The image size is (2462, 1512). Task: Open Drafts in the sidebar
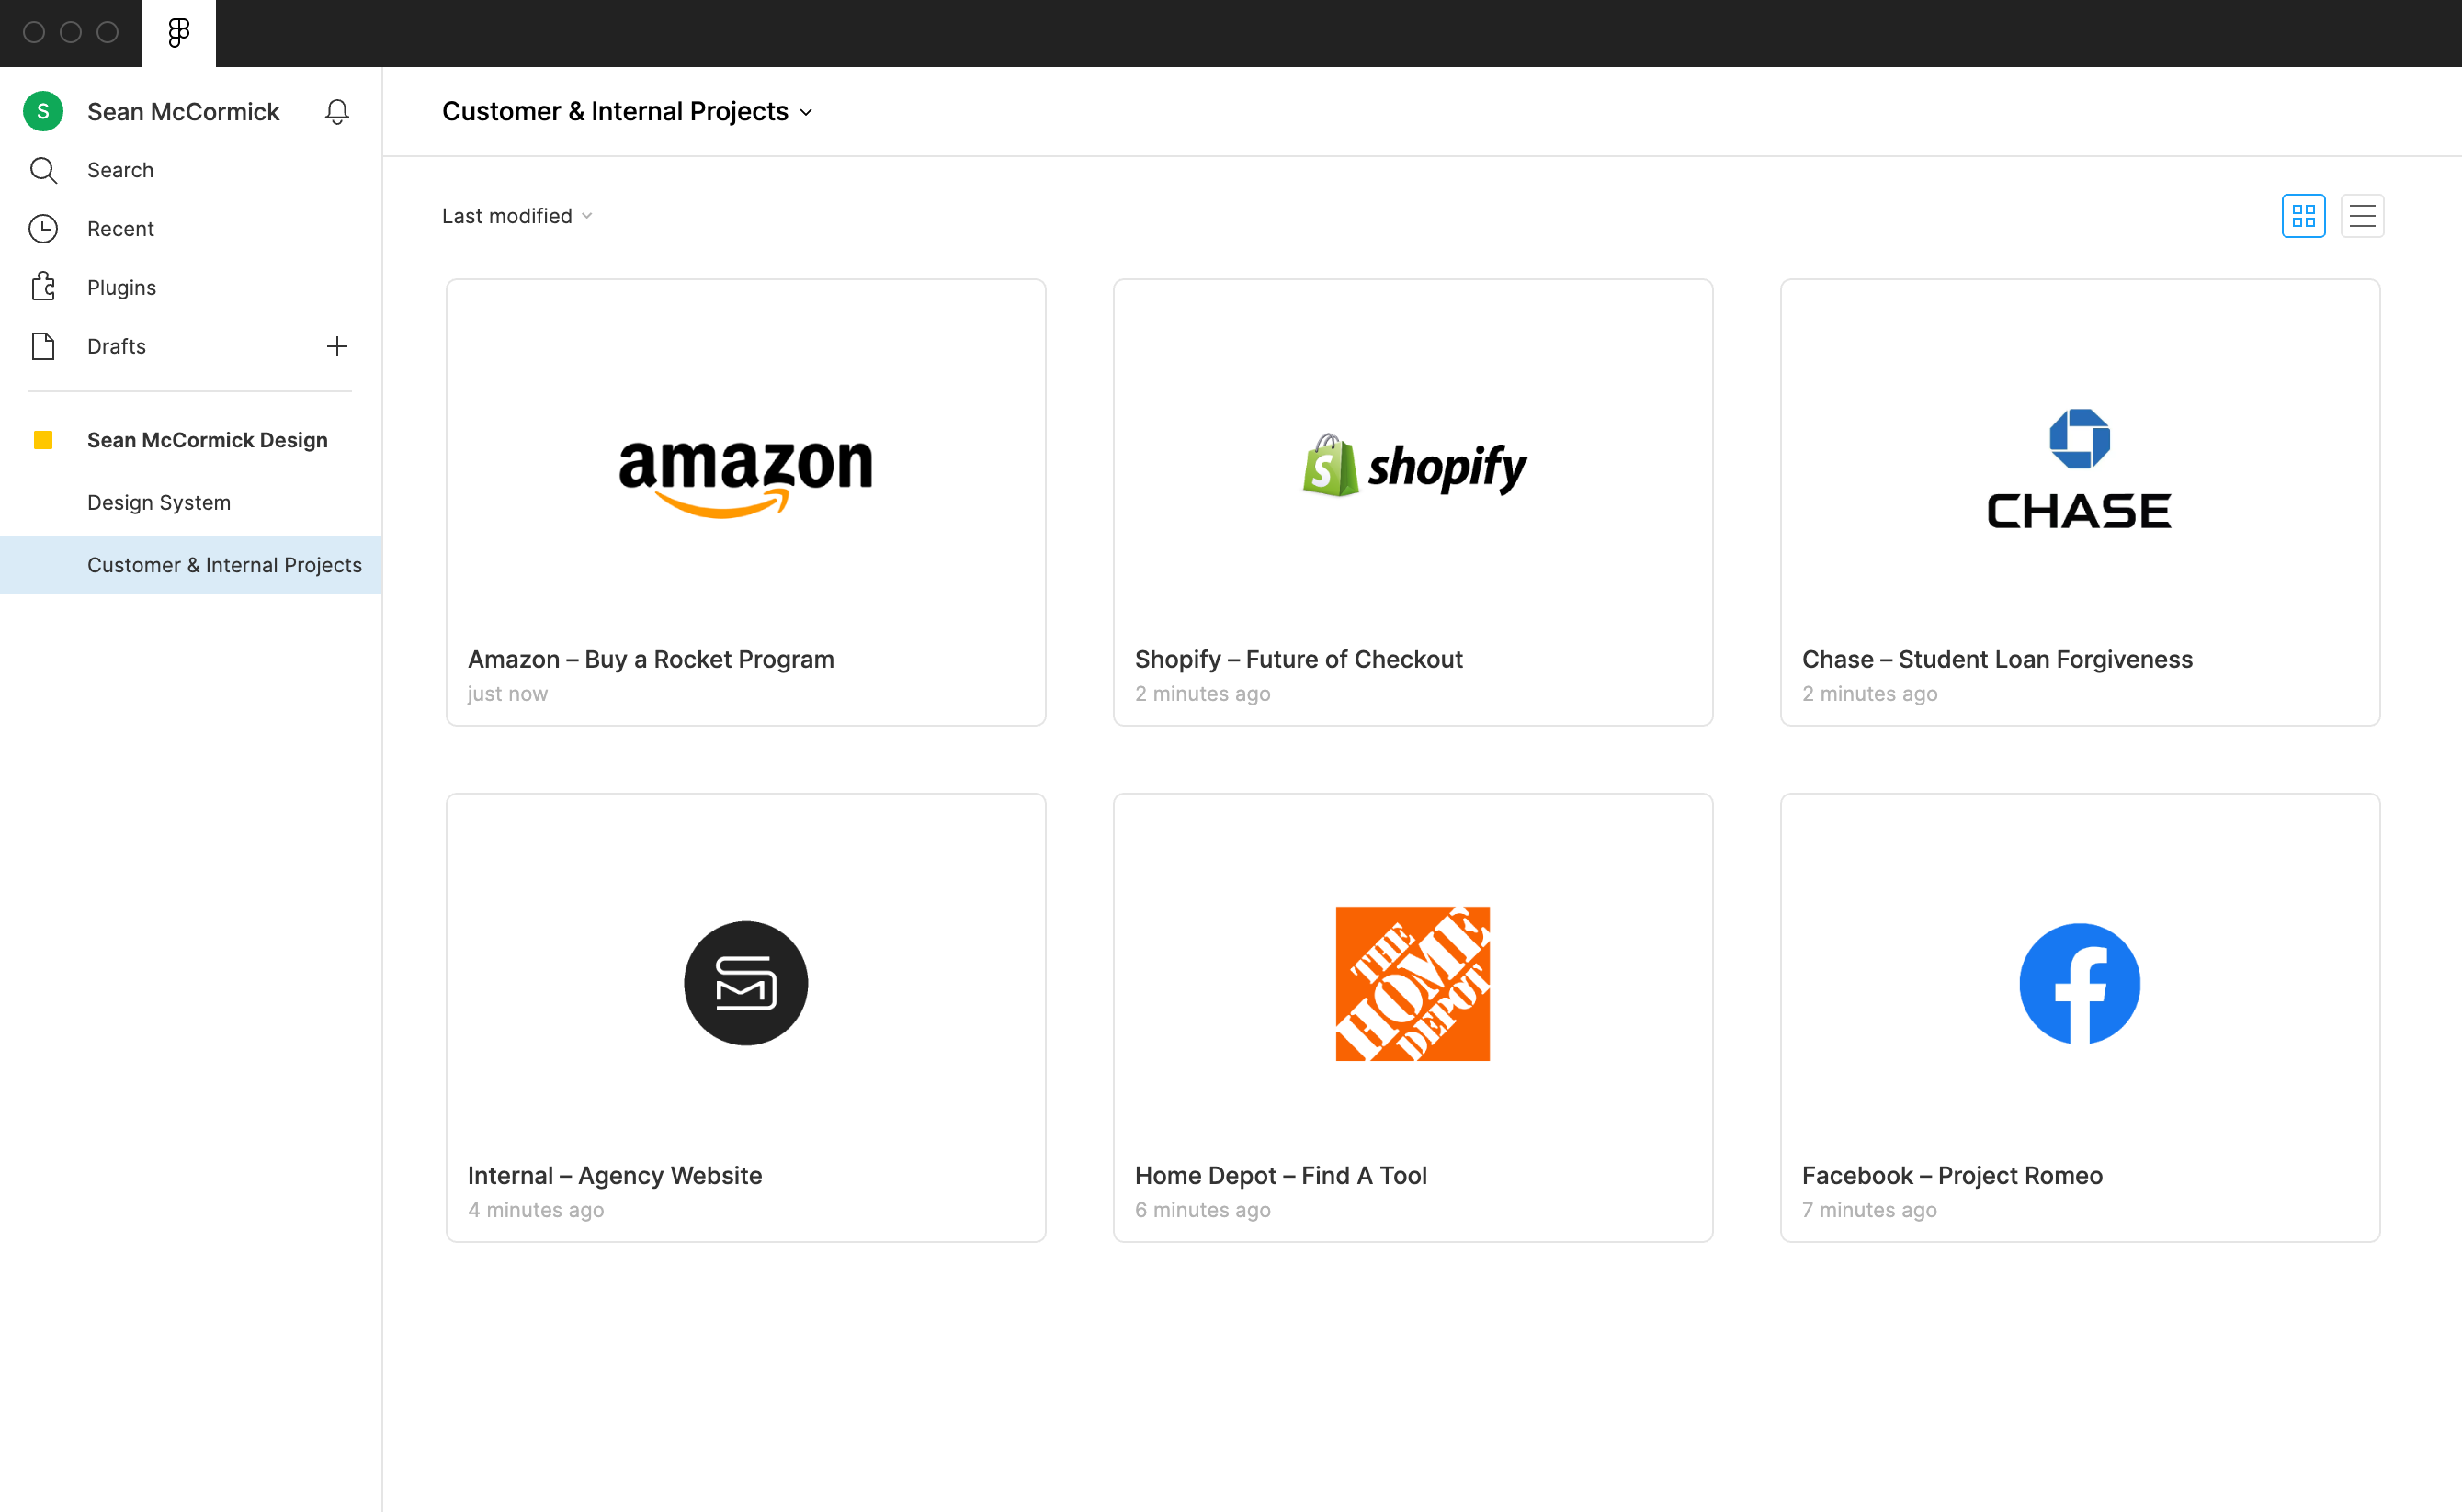pyautogui.click(x=116, y=346)
